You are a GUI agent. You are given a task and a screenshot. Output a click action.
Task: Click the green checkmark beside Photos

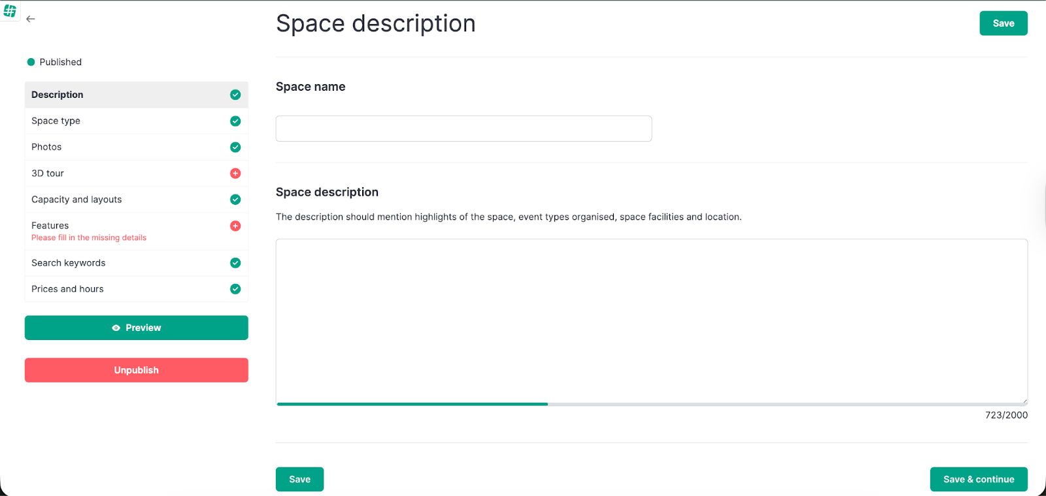coord(235,147)
